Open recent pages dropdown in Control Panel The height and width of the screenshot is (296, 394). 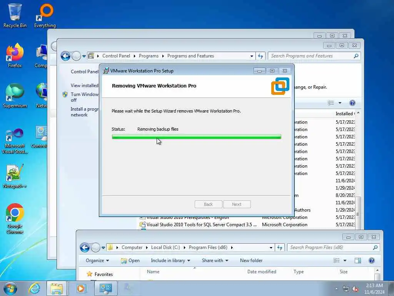[84, 56]
